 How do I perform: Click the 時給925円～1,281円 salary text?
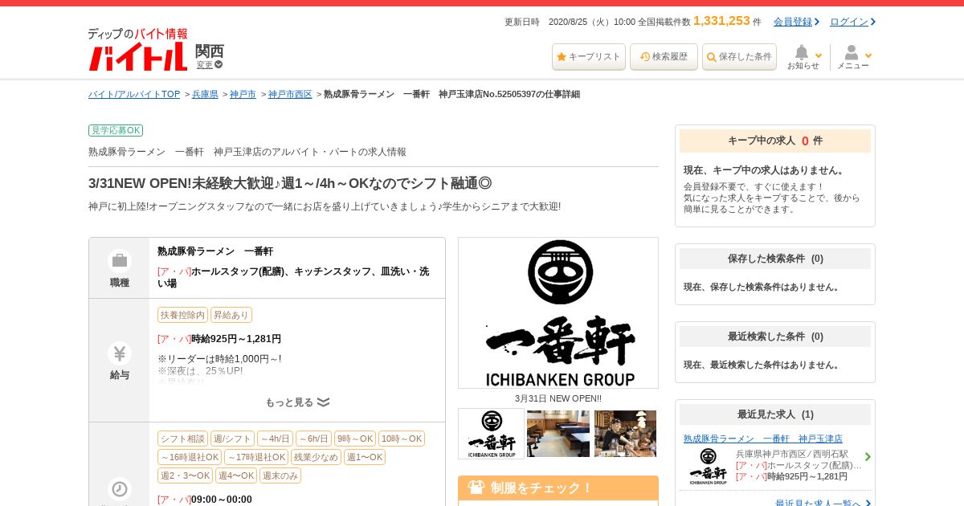(236, 339)
